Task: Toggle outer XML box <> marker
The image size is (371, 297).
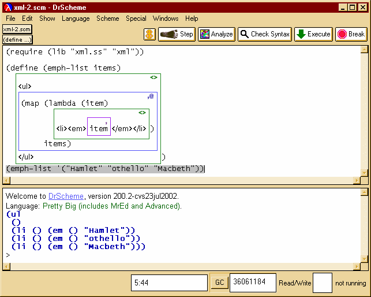Action: [153, 77]
